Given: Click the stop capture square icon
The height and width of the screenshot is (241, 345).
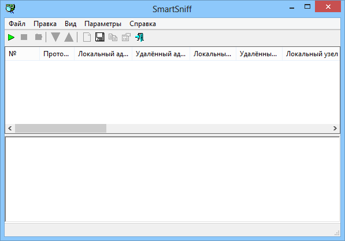Looking at the screenshot, I should click(24, 37).
